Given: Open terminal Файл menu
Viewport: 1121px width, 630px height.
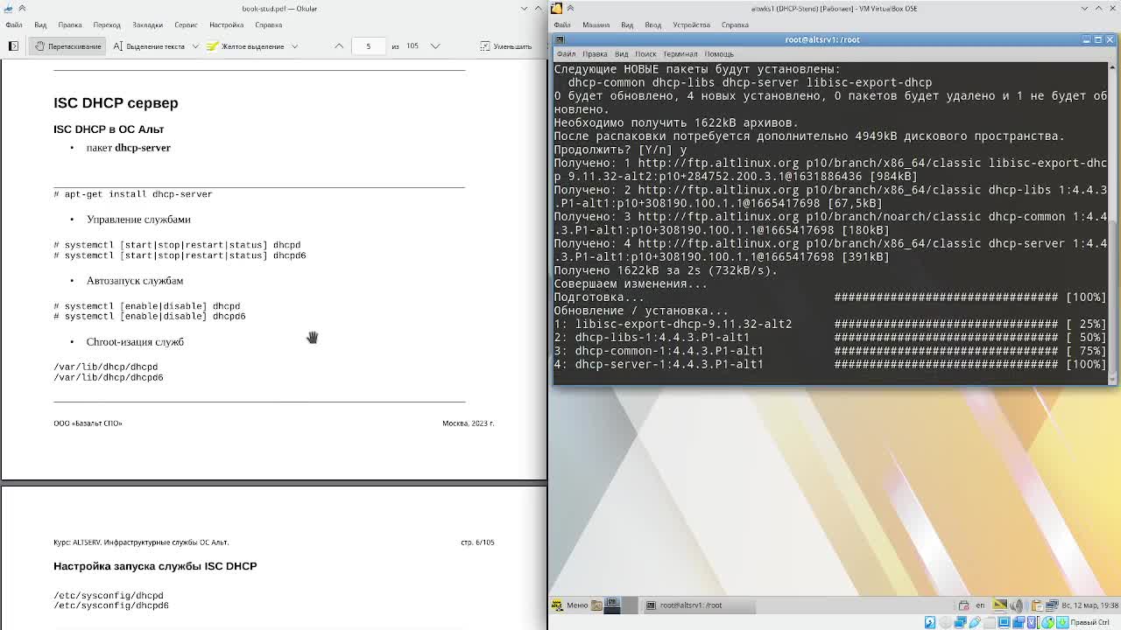Looking at the screenshot, I should pos(567,53).
